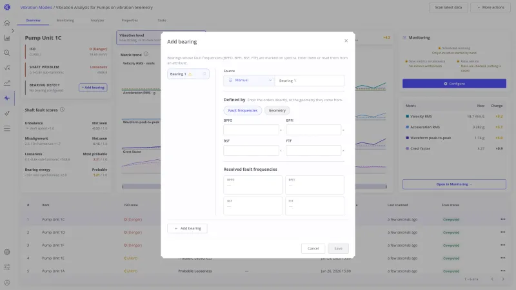Save the bearing configuration
Screen dimensions: 516x290
tap(338, 249)
